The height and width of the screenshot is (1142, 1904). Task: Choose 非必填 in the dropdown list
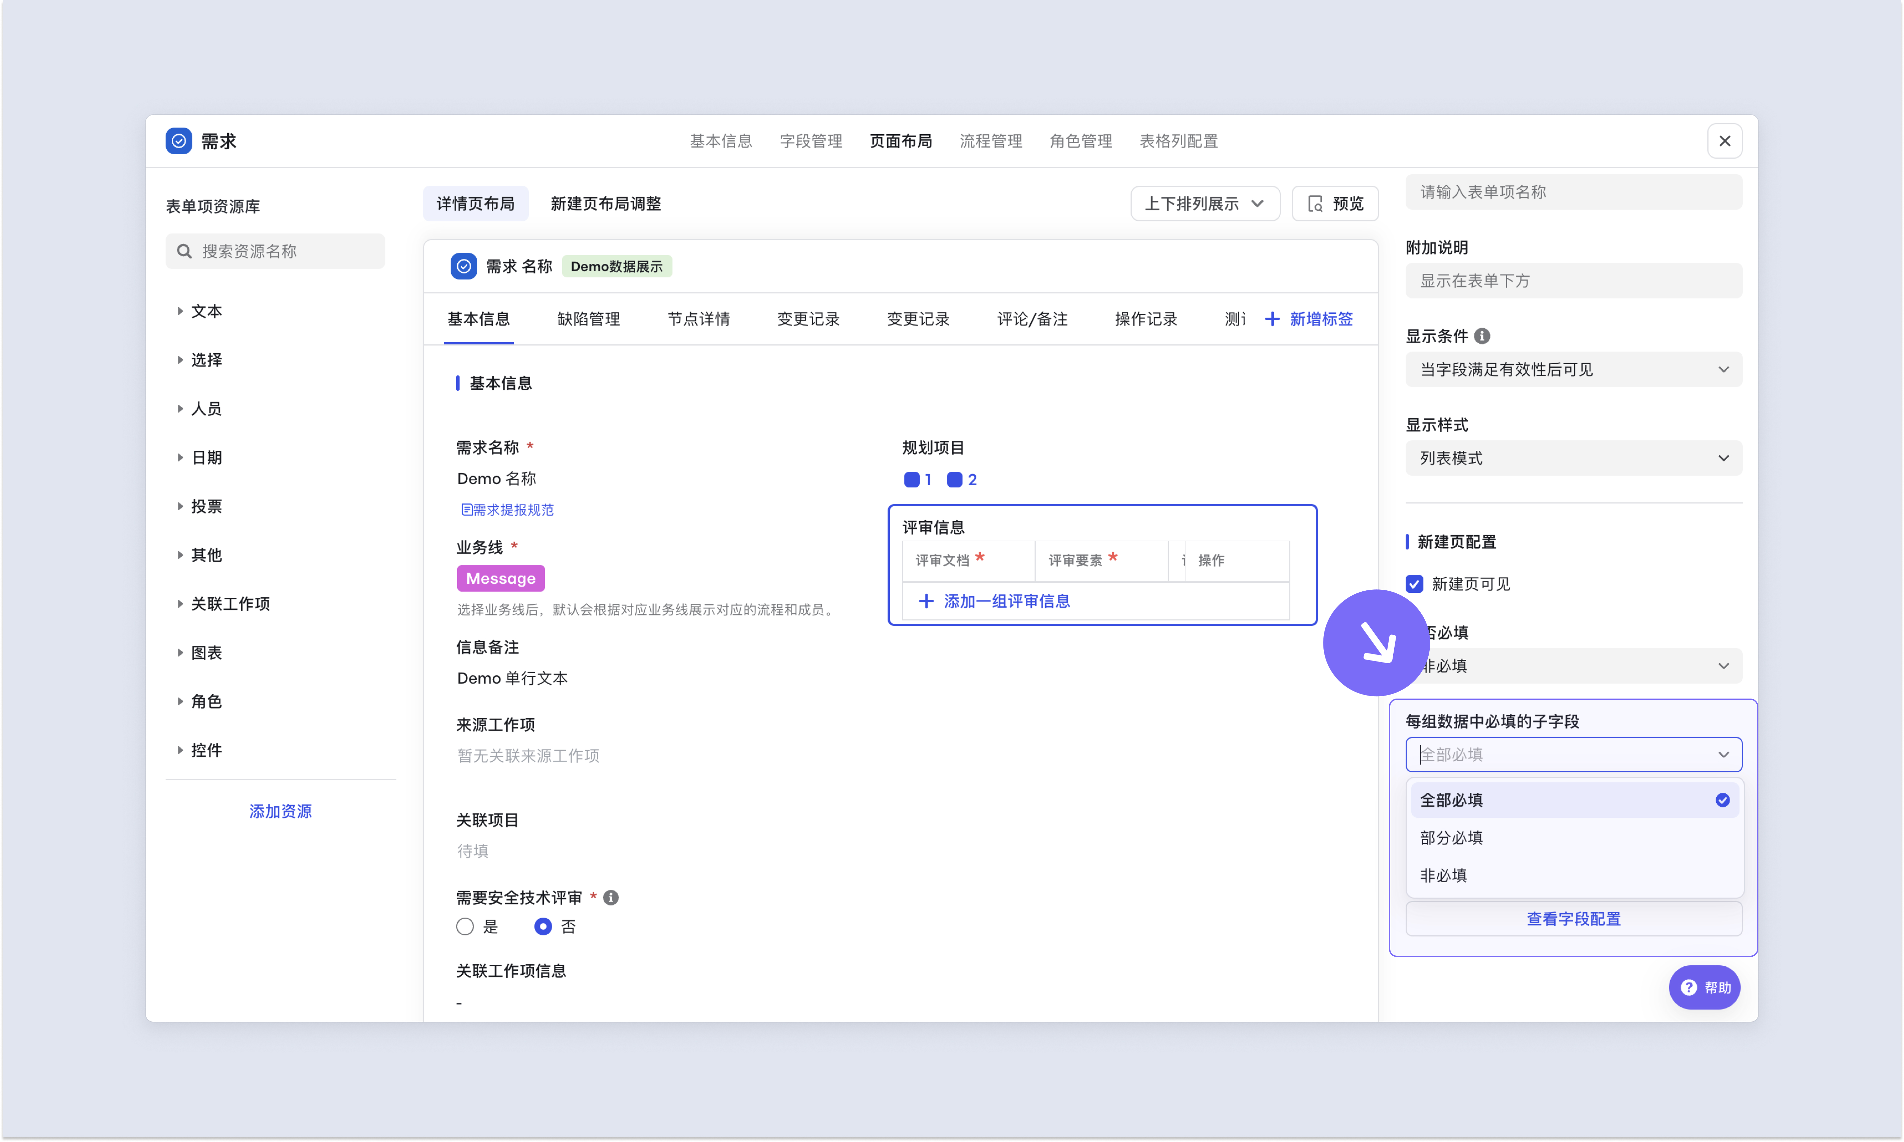1574,876
